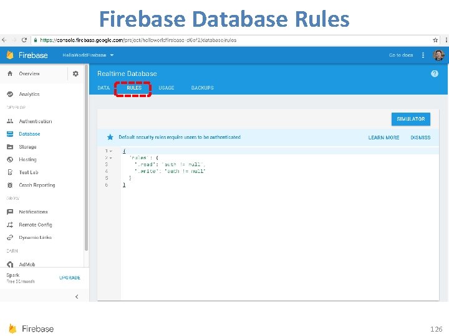This screenshot has width=449, height=336.
Task: Open Realtime Database help question icon
Action: click(435, 73)
